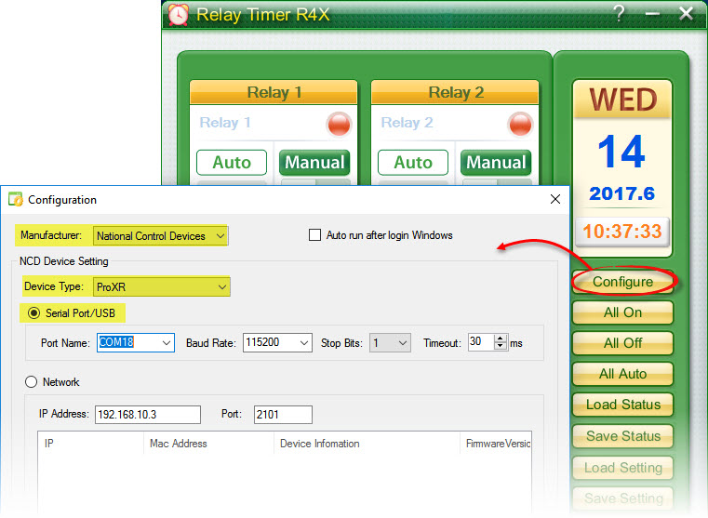Click the IP Address input field
Viewport: 708px width, 518px height.
[x=148, y=415]
